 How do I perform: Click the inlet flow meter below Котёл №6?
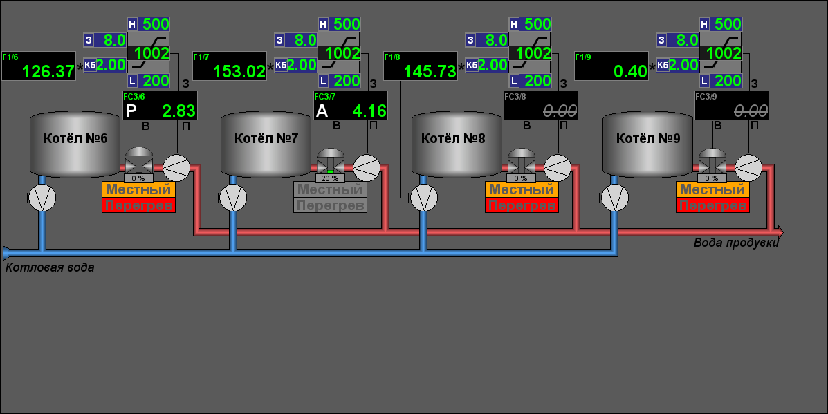coord(42,198)
